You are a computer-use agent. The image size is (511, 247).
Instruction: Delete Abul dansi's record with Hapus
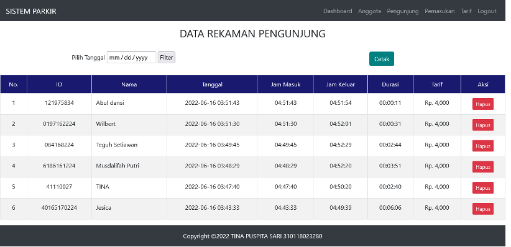[x=483, y=104]
